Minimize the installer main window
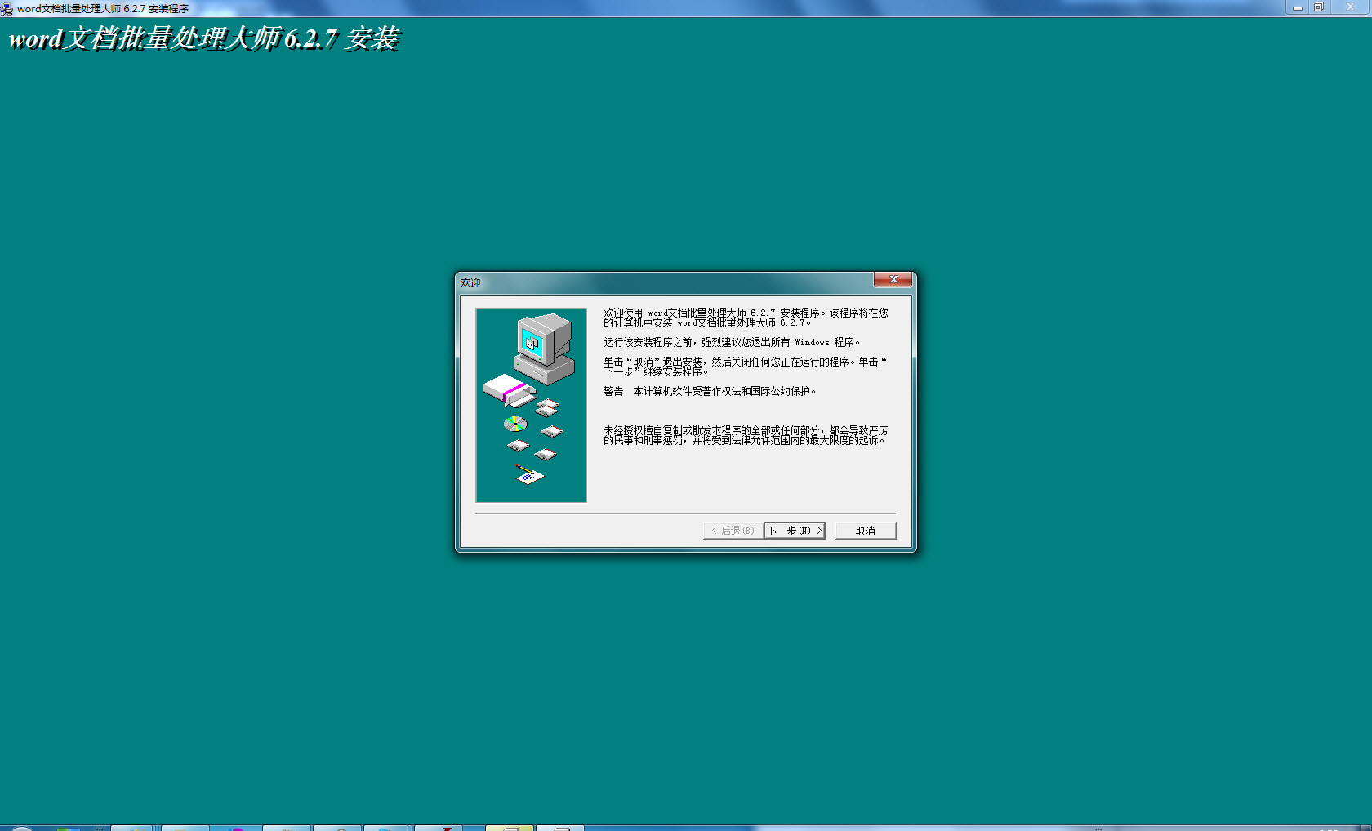 click(x=1297, y=7)
